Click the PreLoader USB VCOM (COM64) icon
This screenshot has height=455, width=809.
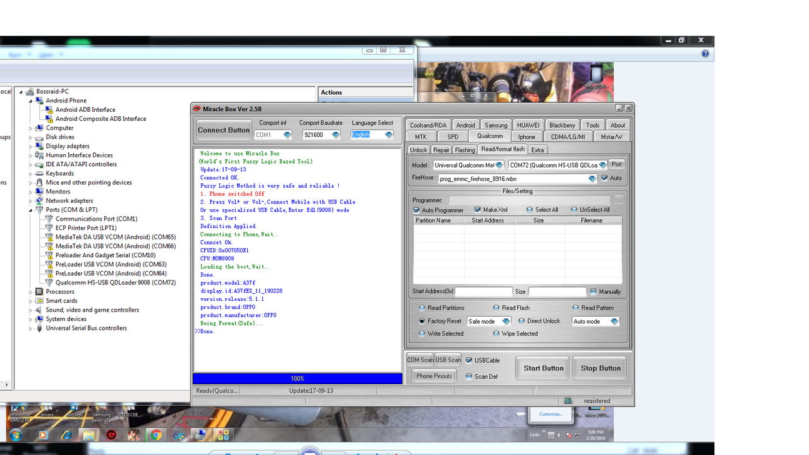[x=50, y=274]
